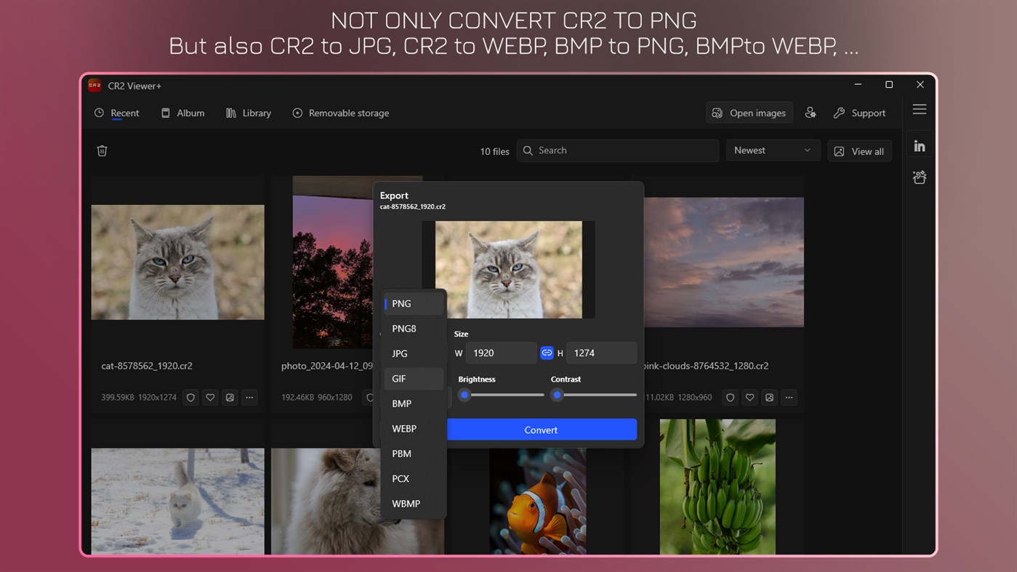Click the shield icon on the cat card
Image resolution: width=1017 pixels, height=572 pixels.
[x=190, y=398]
